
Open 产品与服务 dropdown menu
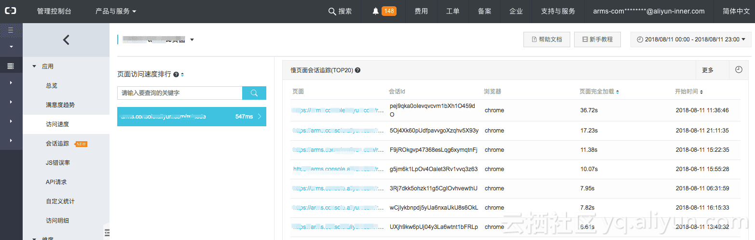click(x=116, y=11)
